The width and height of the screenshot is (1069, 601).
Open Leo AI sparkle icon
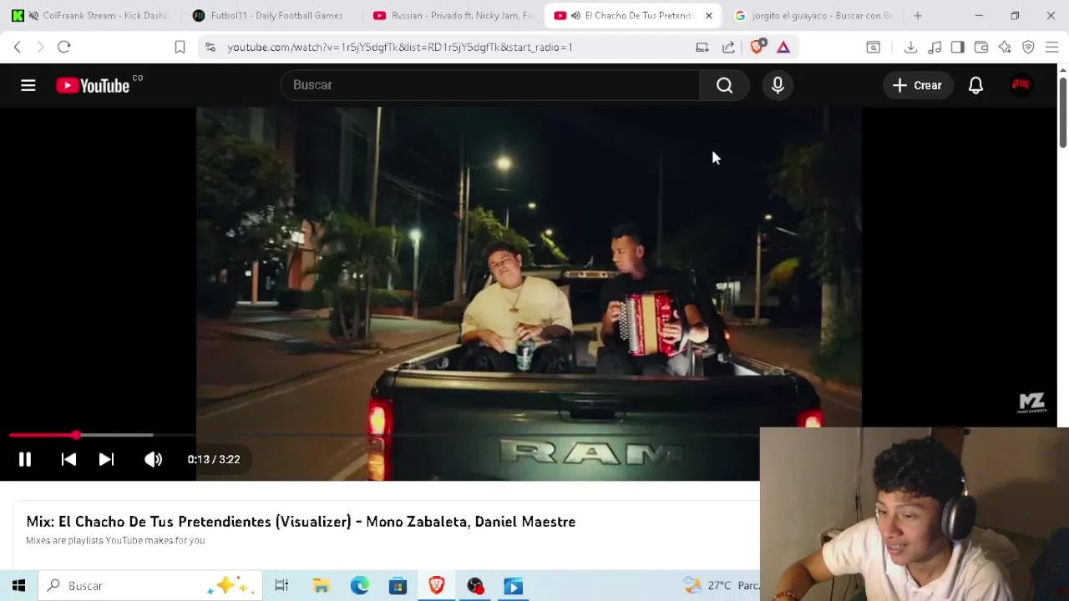1005,48
